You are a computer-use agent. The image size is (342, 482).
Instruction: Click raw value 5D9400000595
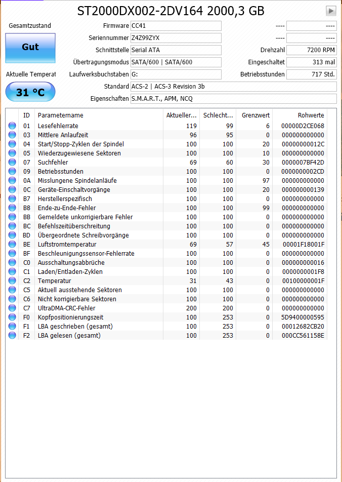pyautogui.click(x=303, y=317)
